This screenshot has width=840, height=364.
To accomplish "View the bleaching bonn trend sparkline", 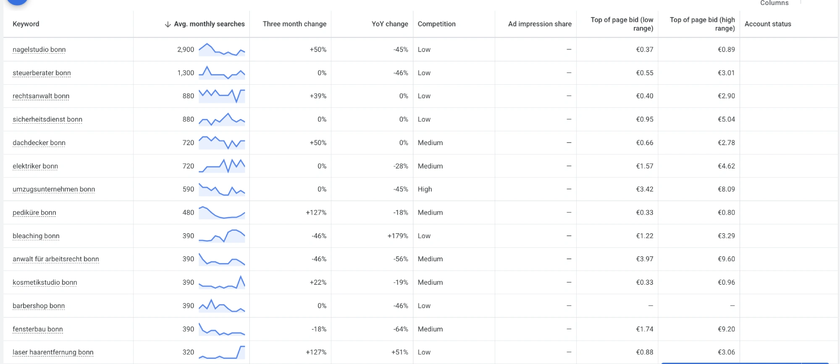I will pyautogui.click(x=222, y=236).
